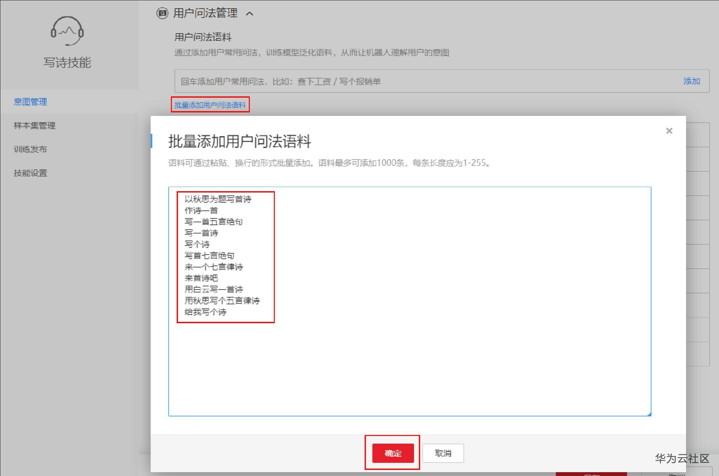719x476 pixels.
Task: Open 训练发布 in the sidebar
Action: 30,149
